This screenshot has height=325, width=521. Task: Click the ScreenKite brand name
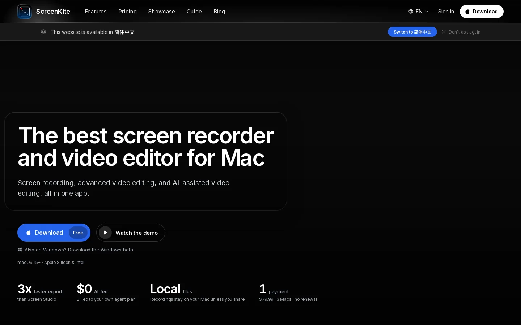53,12
